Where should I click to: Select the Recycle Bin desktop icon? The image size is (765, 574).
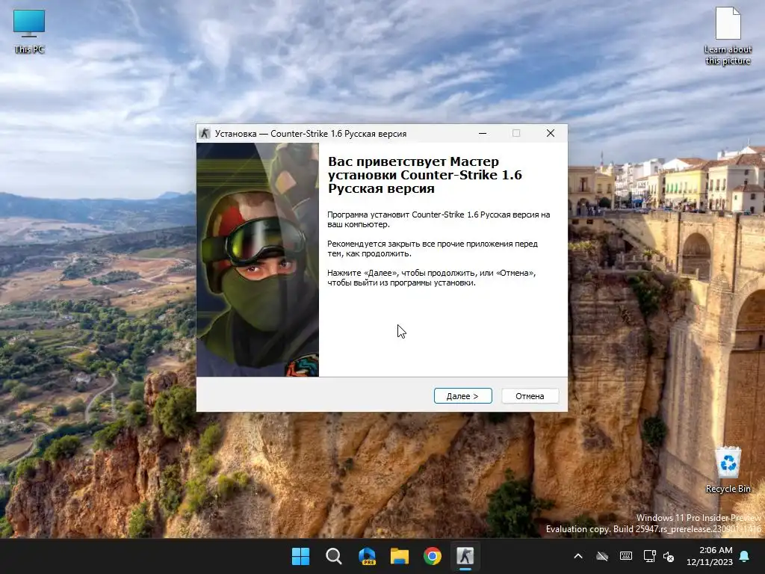pyautogui.click(x=728, y=469)
